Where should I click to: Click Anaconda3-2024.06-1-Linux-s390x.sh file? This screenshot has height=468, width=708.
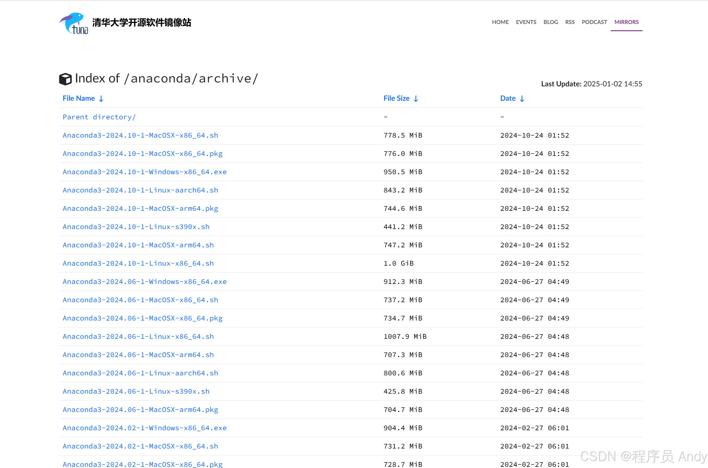tap(136, 391)
